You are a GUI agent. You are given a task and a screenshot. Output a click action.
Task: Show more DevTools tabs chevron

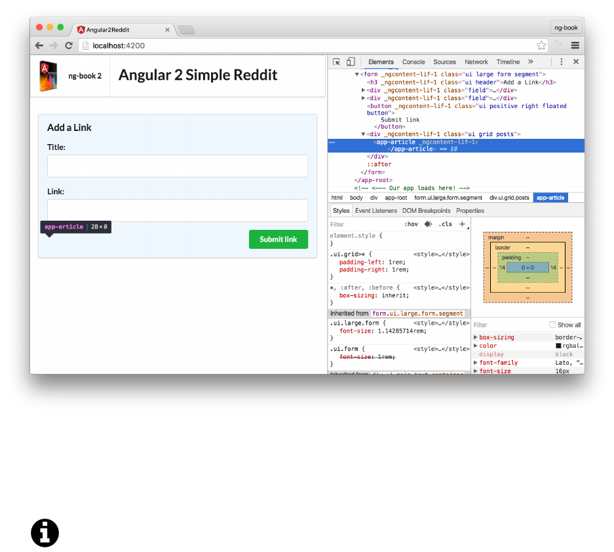point(531,62)
